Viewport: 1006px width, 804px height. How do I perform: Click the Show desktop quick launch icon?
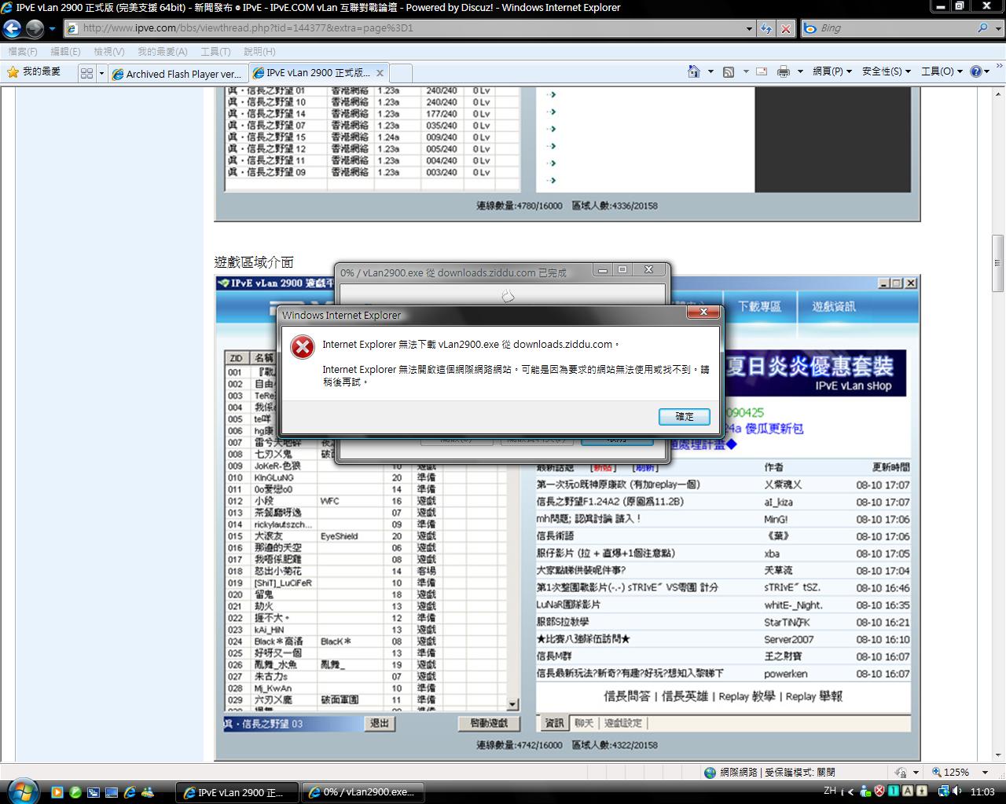pos(111,792)
